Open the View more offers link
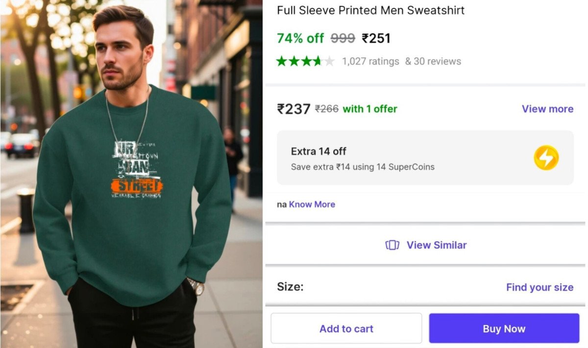This screenshot has width=588, height=348. click(547, 109)
